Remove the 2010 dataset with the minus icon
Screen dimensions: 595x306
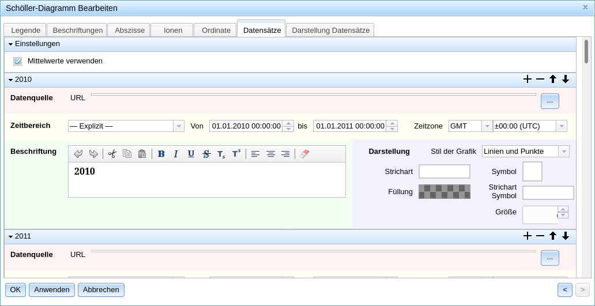click(x=540, y=80)
